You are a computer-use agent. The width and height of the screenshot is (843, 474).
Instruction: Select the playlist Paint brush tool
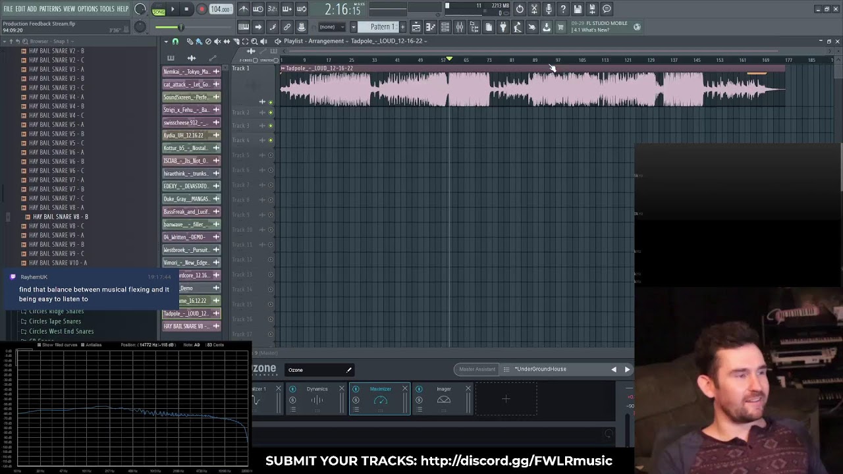tap(199, 41)
